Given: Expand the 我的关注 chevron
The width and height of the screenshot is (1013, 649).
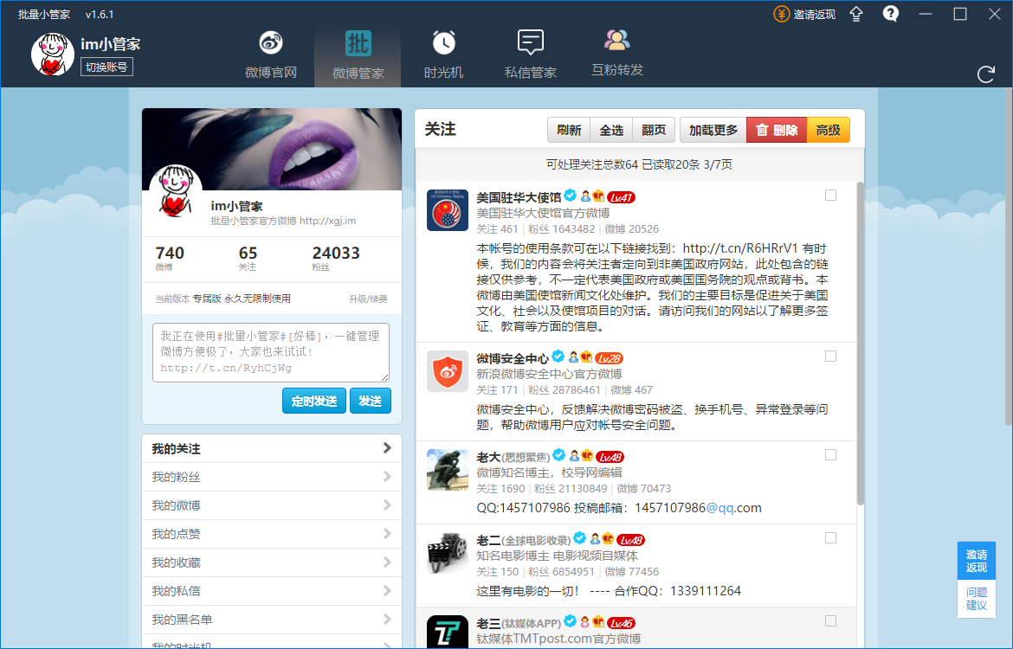Looking at the screenshot, I should (x=387, y=447).
